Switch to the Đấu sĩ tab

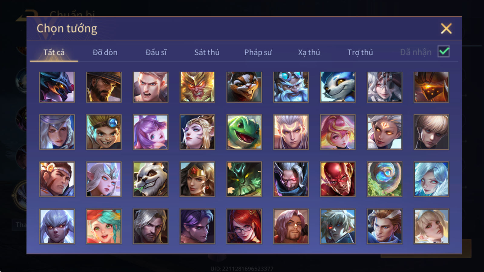coord(156,52)
